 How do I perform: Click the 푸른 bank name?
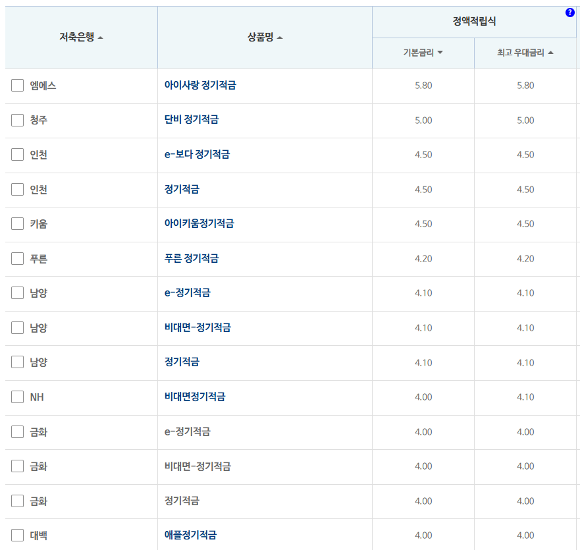click(38, 259)
